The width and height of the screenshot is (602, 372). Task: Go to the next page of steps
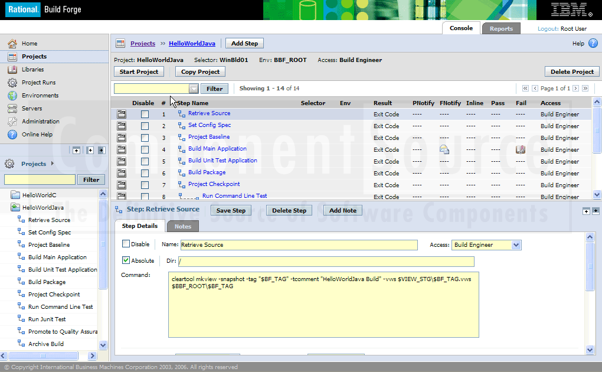(575, 89)
